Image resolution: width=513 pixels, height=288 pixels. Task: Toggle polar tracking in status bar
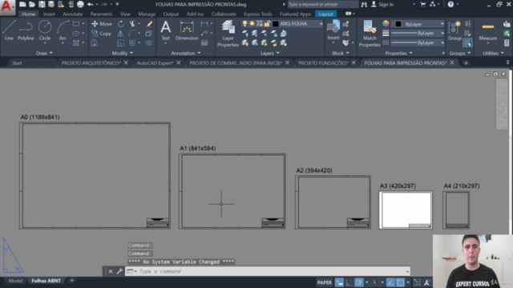pos(359,282)
